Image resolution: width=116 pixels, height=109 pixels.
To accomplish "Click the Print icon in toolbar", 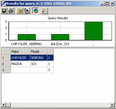I will point(11,11).
